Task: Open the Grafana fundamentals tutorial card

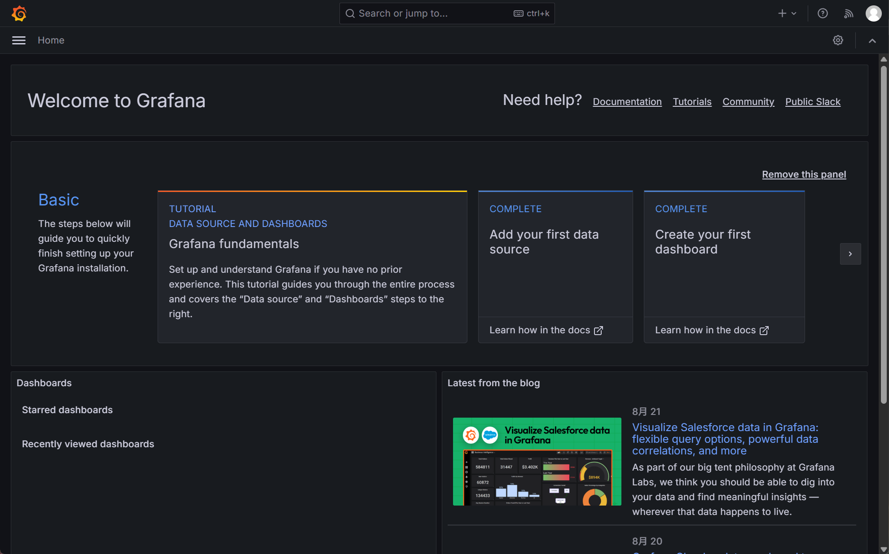Action: click(x=312, y=267)
